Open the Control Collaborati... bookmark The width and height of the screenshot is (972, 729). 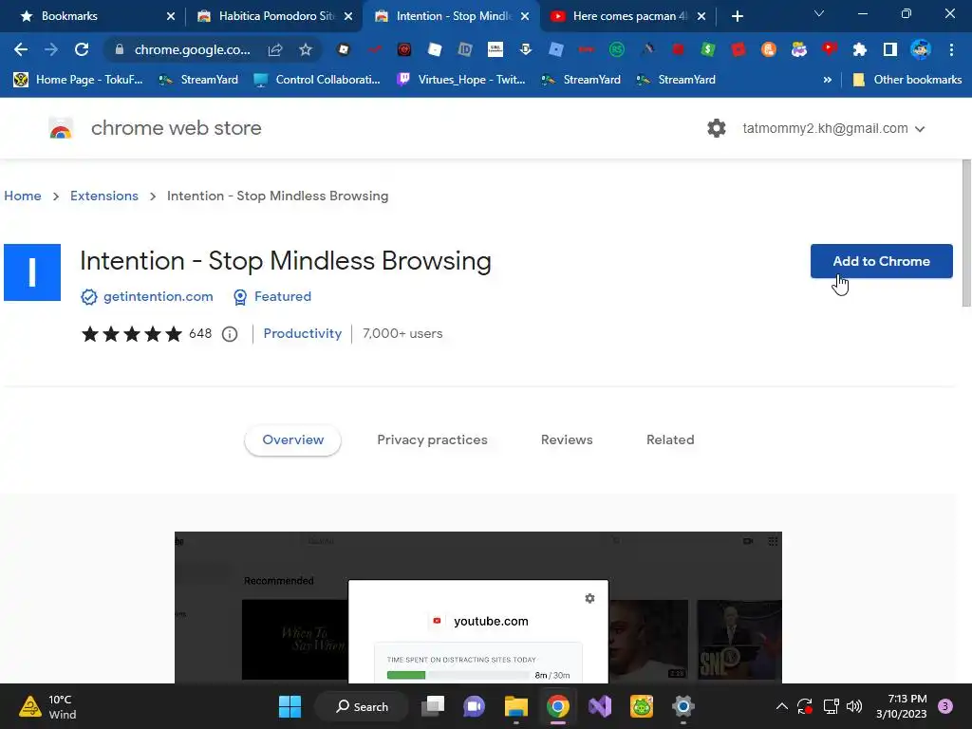pos(317,80)
